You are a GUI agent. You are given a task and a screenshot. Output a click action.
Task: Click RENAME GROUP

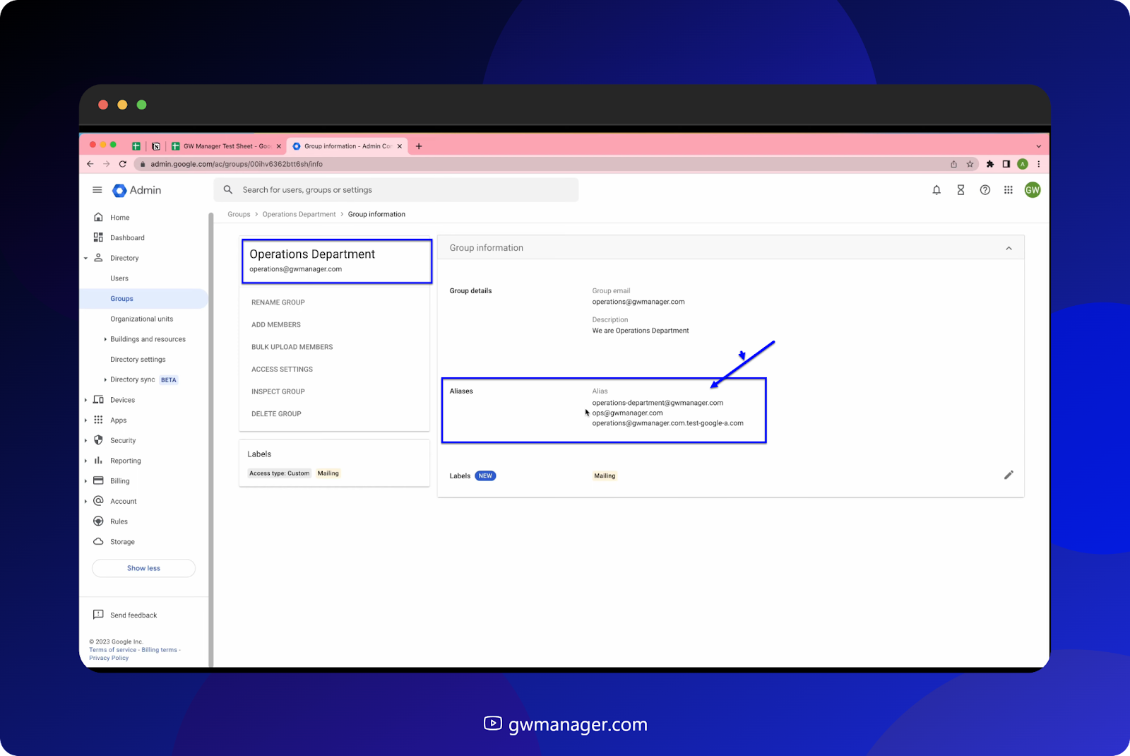(278, 302)
